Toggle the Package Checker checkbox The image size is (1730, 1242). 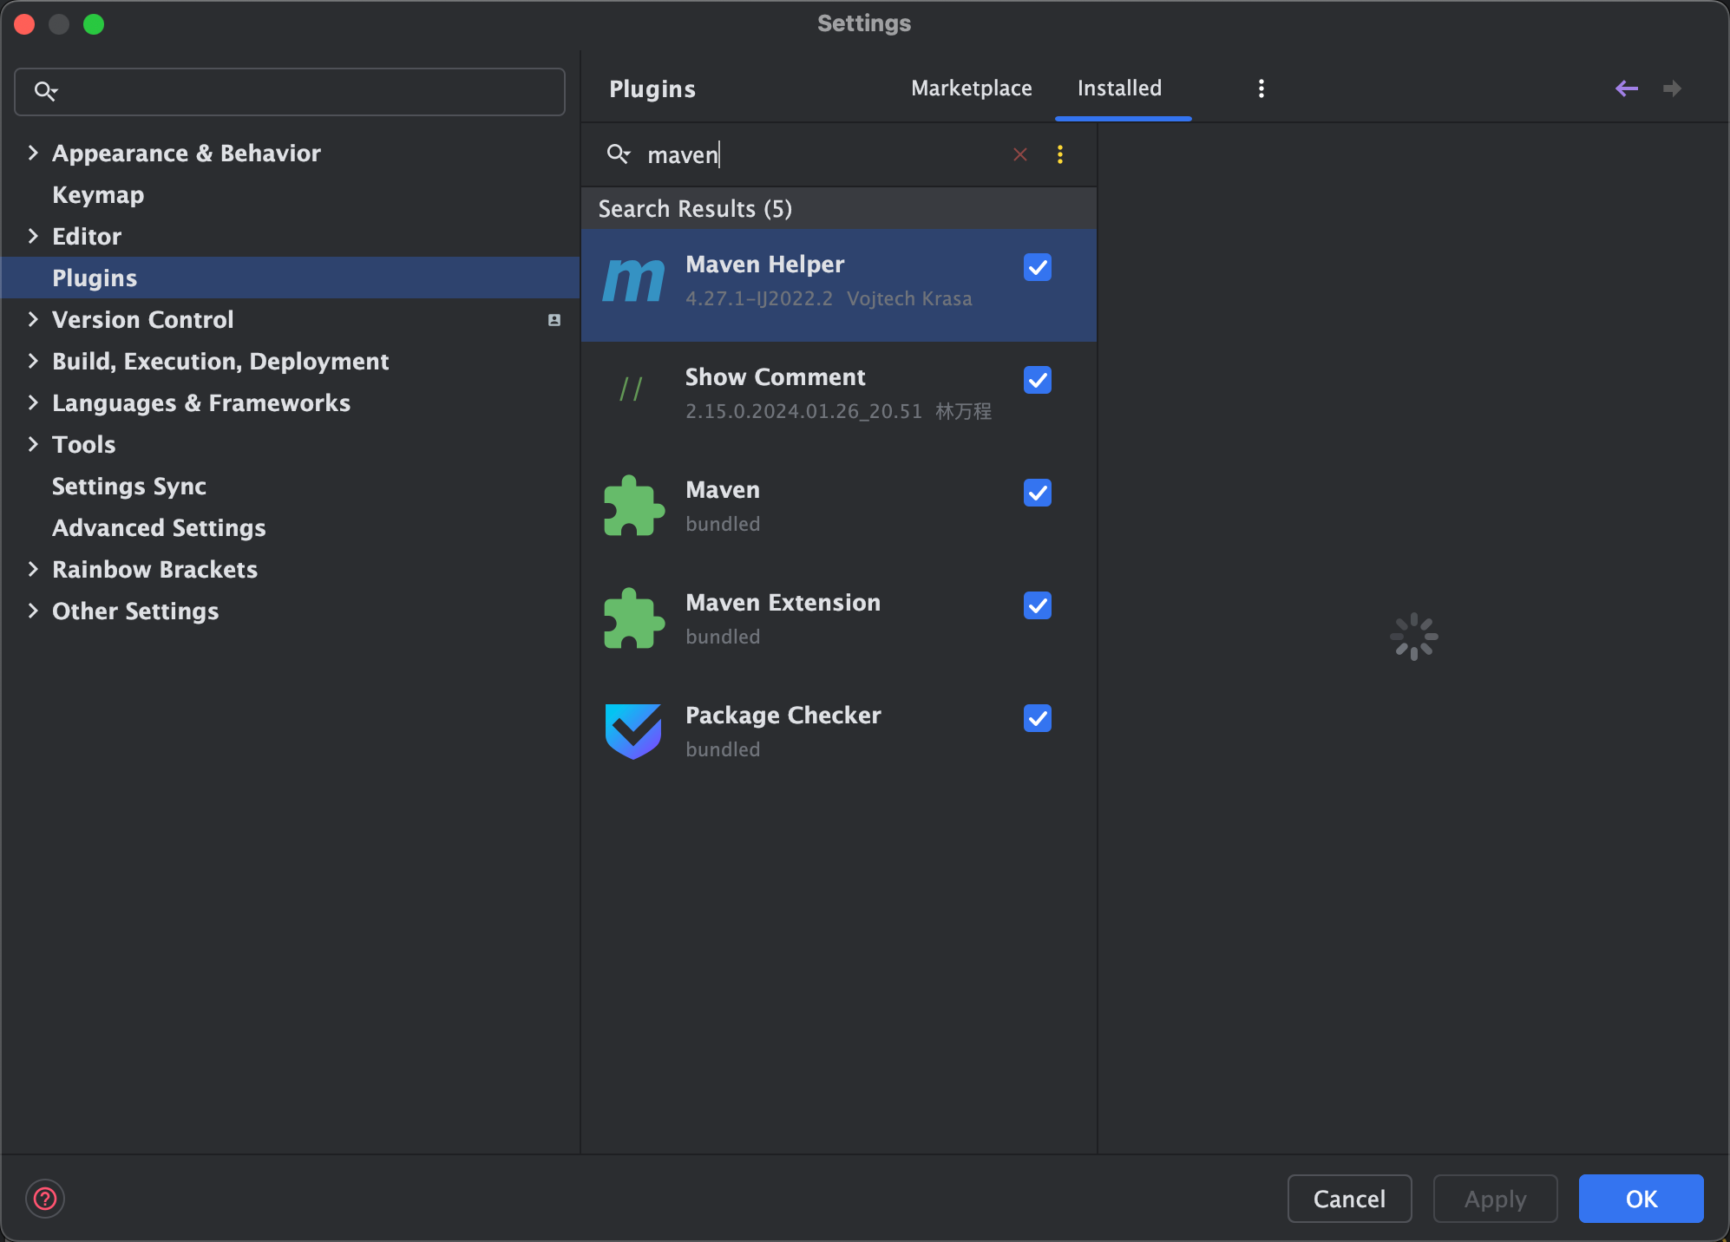1038,718
